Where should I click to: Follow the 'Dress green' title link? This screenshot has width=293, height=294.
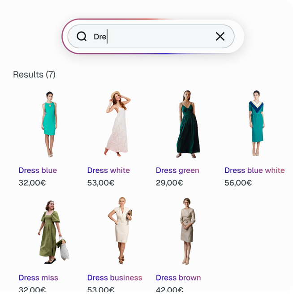(177, 170)
